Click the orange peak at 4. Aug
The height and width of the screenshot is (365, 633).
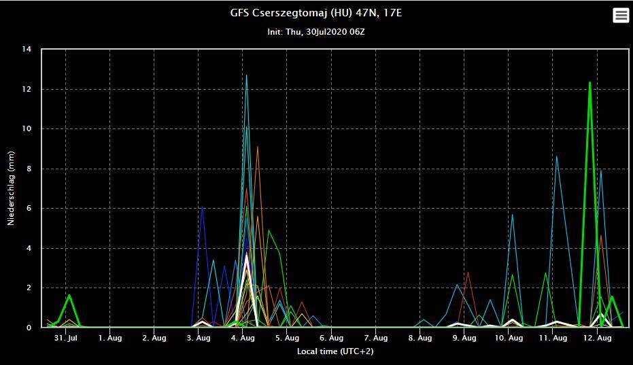[x=257, y=147]
